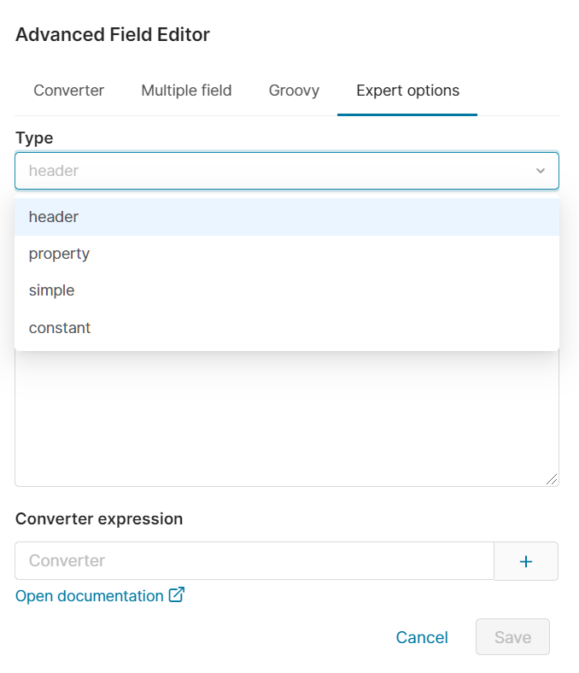Click the plus icon beside Converter field
The width and height of the screenshot is (579, 673).
click(x=526, y=561)
